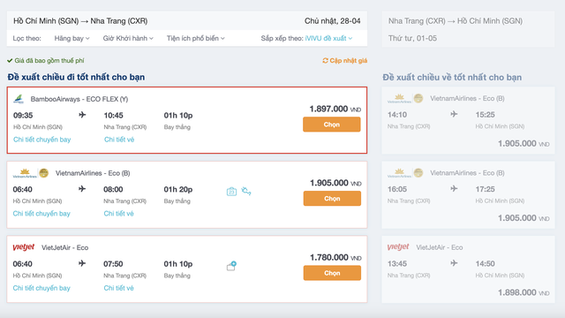
Task: Open Chi tiết chuyến bay for BambooAirways
Action: (x=41, y=140)
